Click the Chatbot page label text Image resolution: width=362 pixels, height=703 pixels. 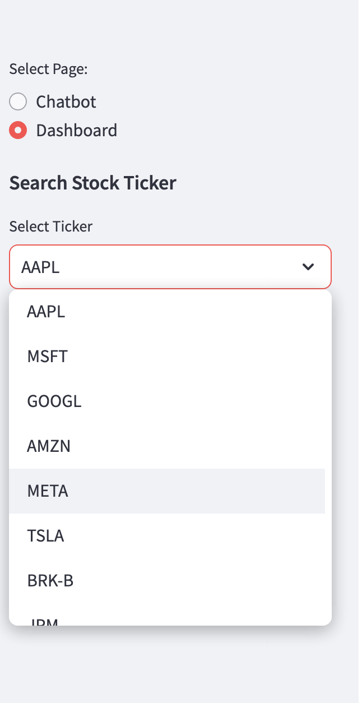pos(66,101)
